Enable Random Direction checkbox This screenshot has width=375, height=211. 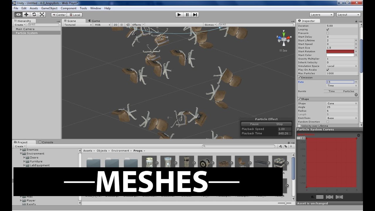328,122
